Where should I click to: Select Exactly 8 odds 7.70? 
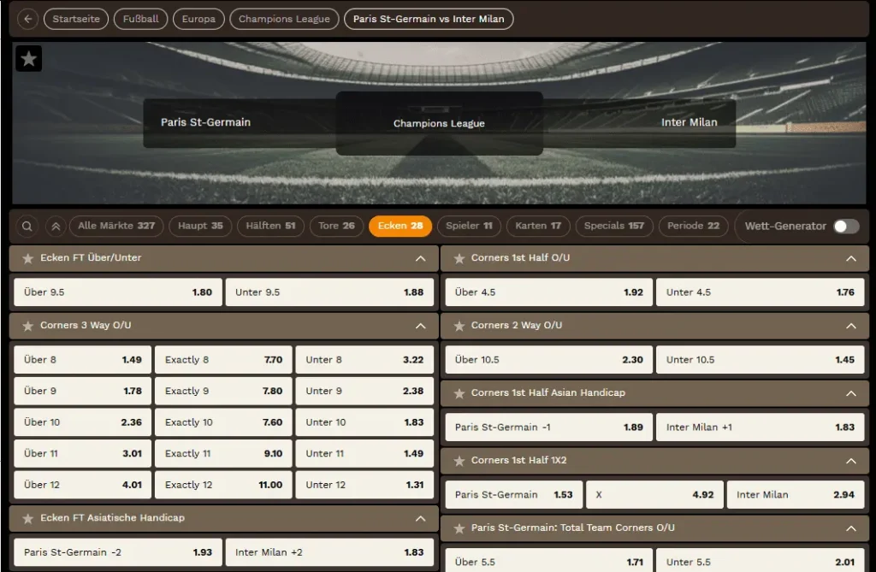coord(223,360)
